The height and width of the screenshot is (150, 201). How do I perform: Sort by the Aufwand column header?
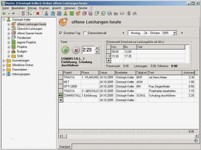click(188, 73)
